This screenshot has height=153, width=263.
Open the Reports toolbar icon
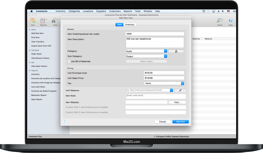point(43,21)
